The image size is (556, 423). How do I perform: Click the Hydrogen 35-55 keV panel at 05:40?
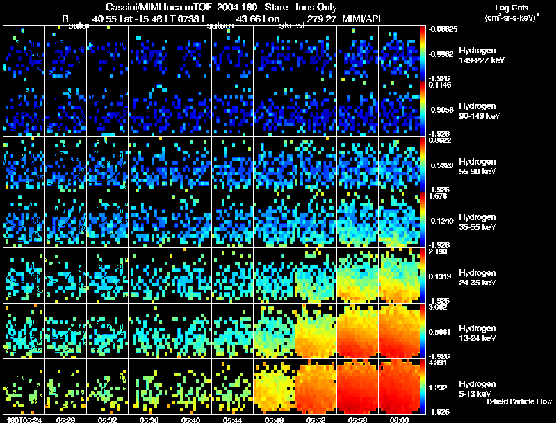(190, 219)
